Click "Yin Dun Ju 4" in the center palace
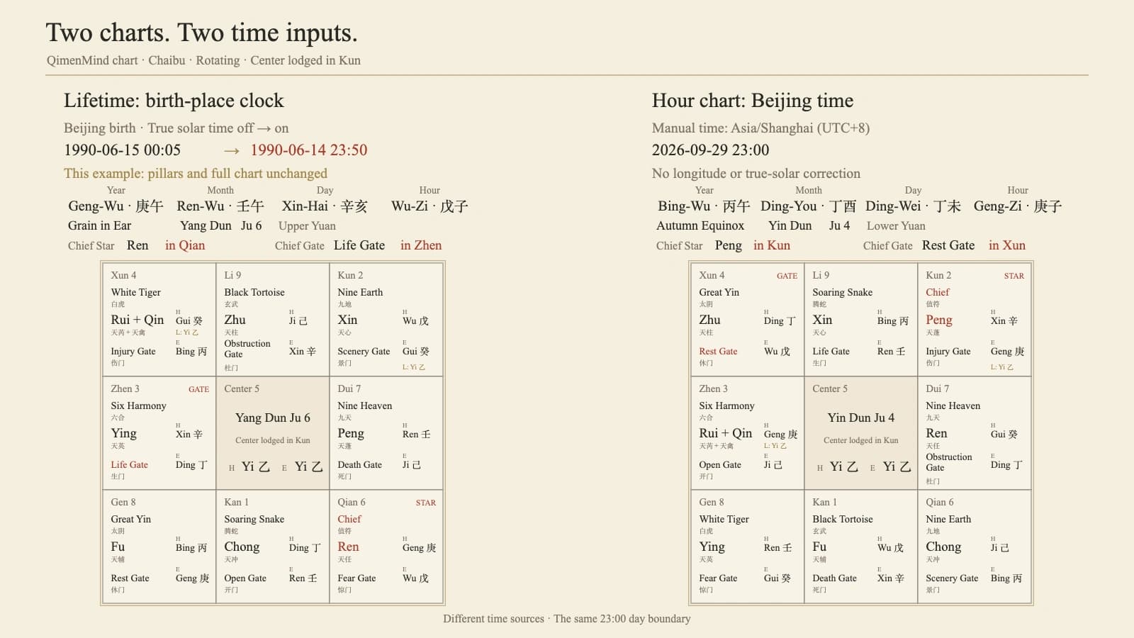 tap(861, 418)
